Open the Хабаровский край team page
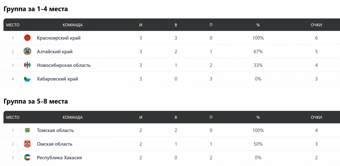This screenshot has height=166, width=340. click(x=58, y=79)
